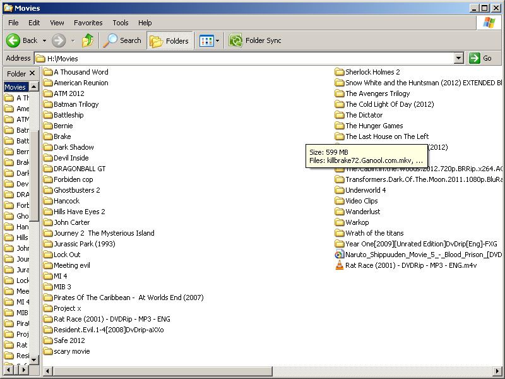Open the Back history dropdown arrow

44,41
